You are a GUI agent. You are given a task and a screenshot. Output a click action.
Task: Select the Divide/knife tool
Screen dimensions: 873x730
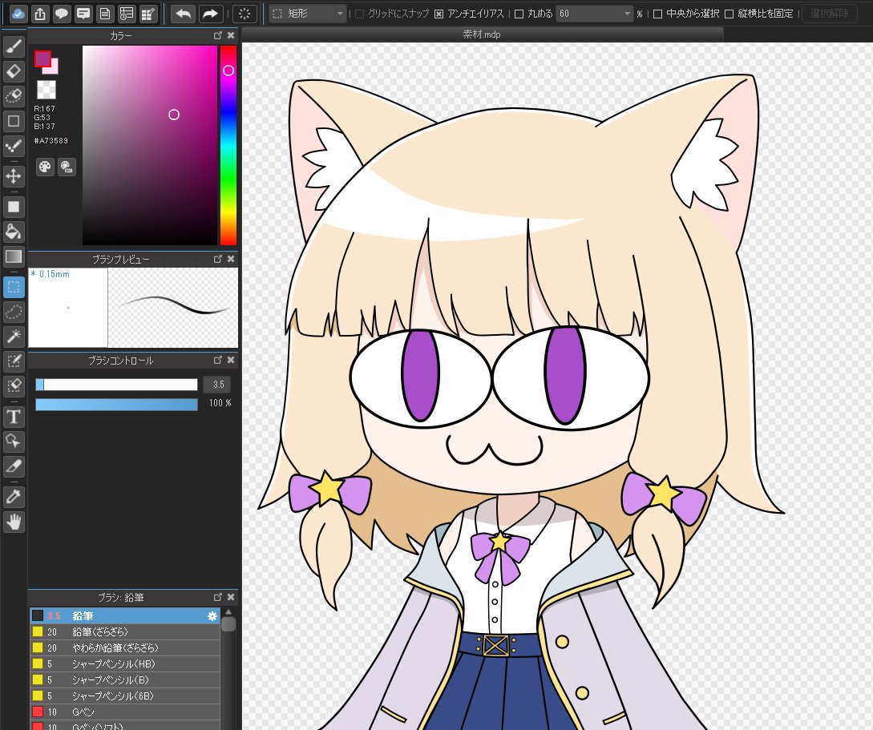coord(14,467)
